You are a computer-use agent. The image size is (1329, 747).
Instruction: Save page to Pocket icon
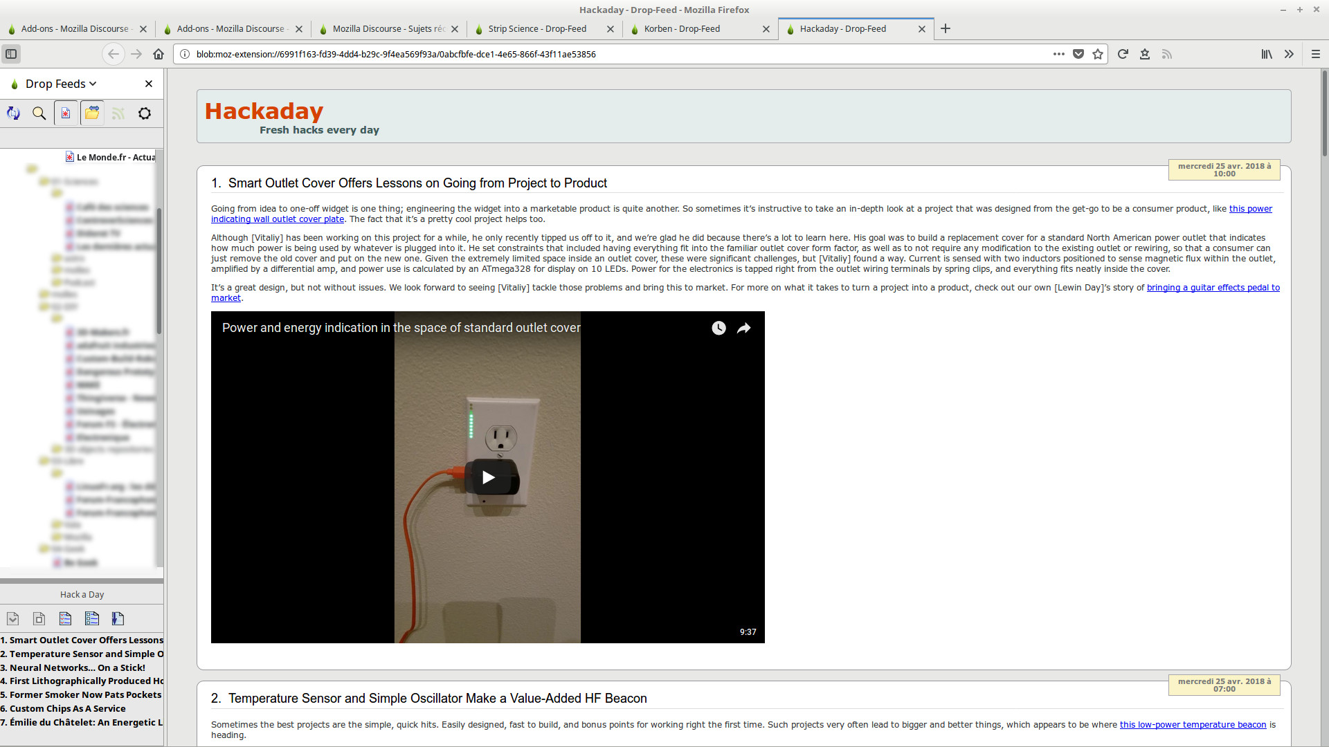pyautogui.click(x=1078, y=54)
